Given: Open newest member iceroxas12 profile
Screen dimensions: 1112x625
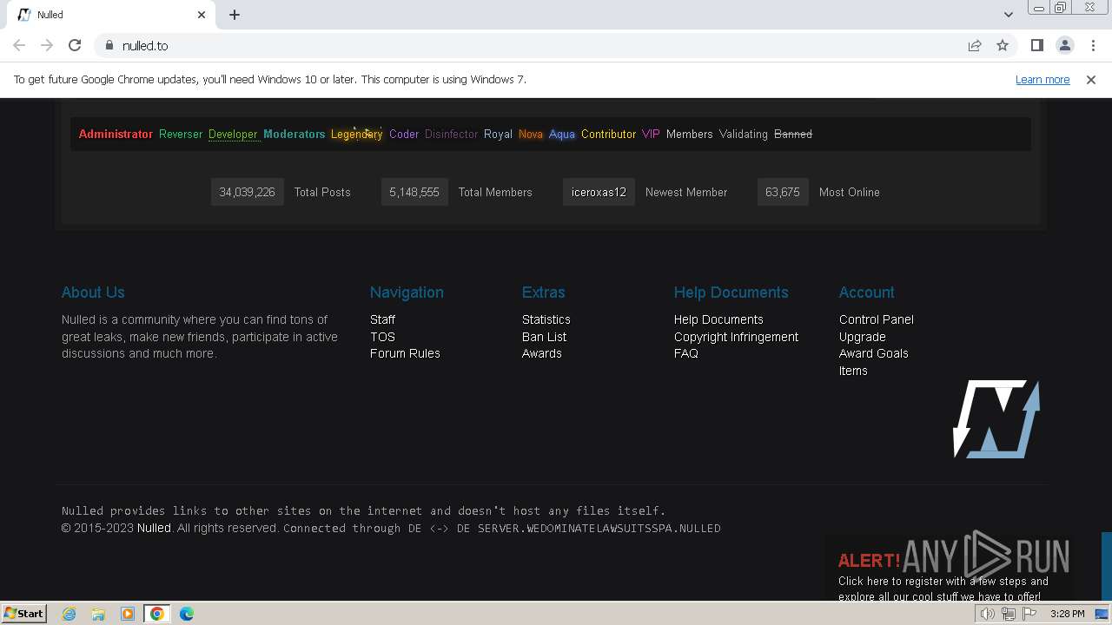Looking at the screenshot, I should 599,192.
